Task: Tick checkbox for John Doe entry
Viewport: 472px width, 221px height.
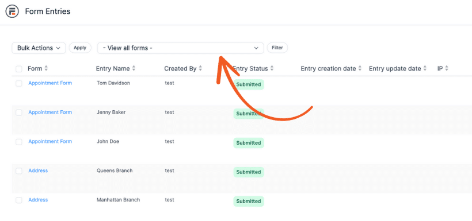Action: 19,142
